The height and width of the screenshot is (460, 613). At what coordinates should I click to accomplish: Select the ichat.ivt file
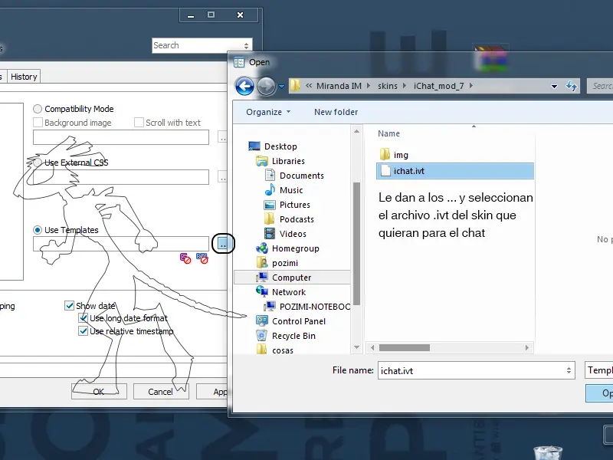click(x=455, y=171)
